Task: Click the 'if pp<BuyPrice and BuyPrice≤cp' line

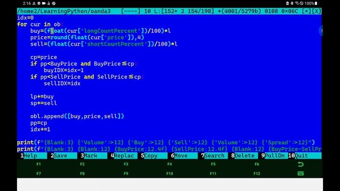Action: [x=84, y=64]
